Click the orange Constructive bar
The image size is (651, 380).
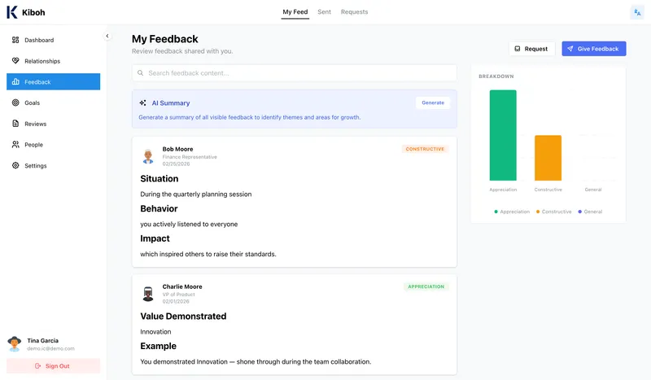tap(548, 158)
